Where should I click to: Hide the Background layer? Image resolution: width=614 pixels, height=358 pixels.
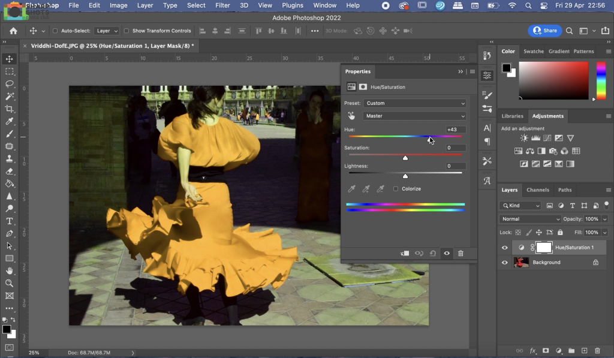(x=504, y=263)
